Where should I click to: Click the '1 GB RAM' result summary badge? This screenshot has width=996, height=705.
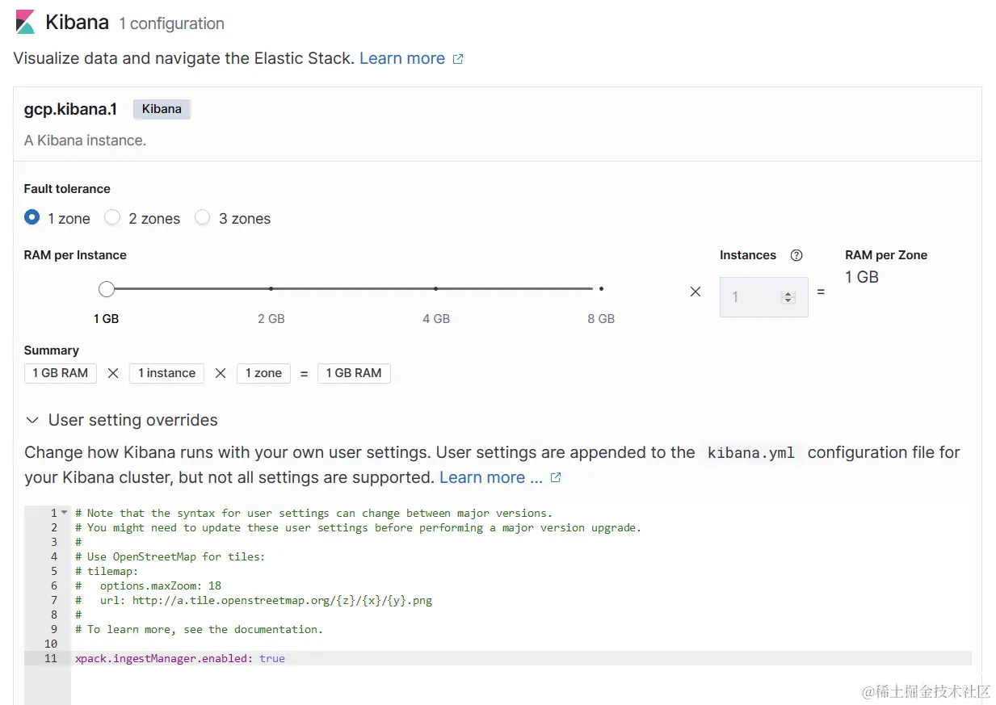pos(354,373)
